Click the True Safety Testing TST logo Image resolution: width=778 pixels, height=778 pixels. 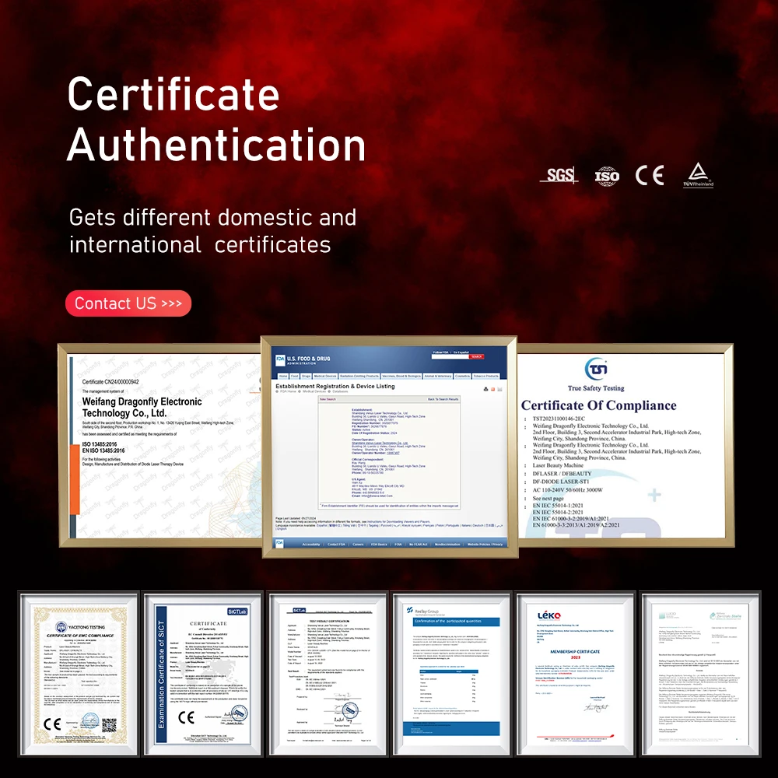tap(596, 369)
